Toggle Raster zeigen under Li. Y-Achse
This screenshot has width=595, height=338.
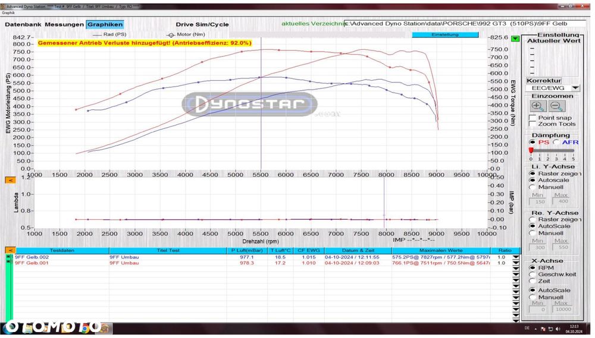tap(533, 173)
